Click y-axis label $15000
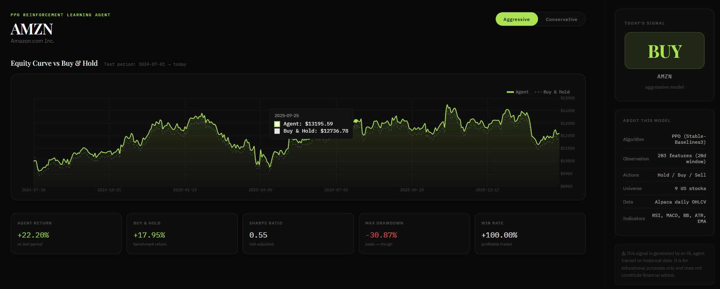This screenshot has height=289, width=720. coord(568,98)
